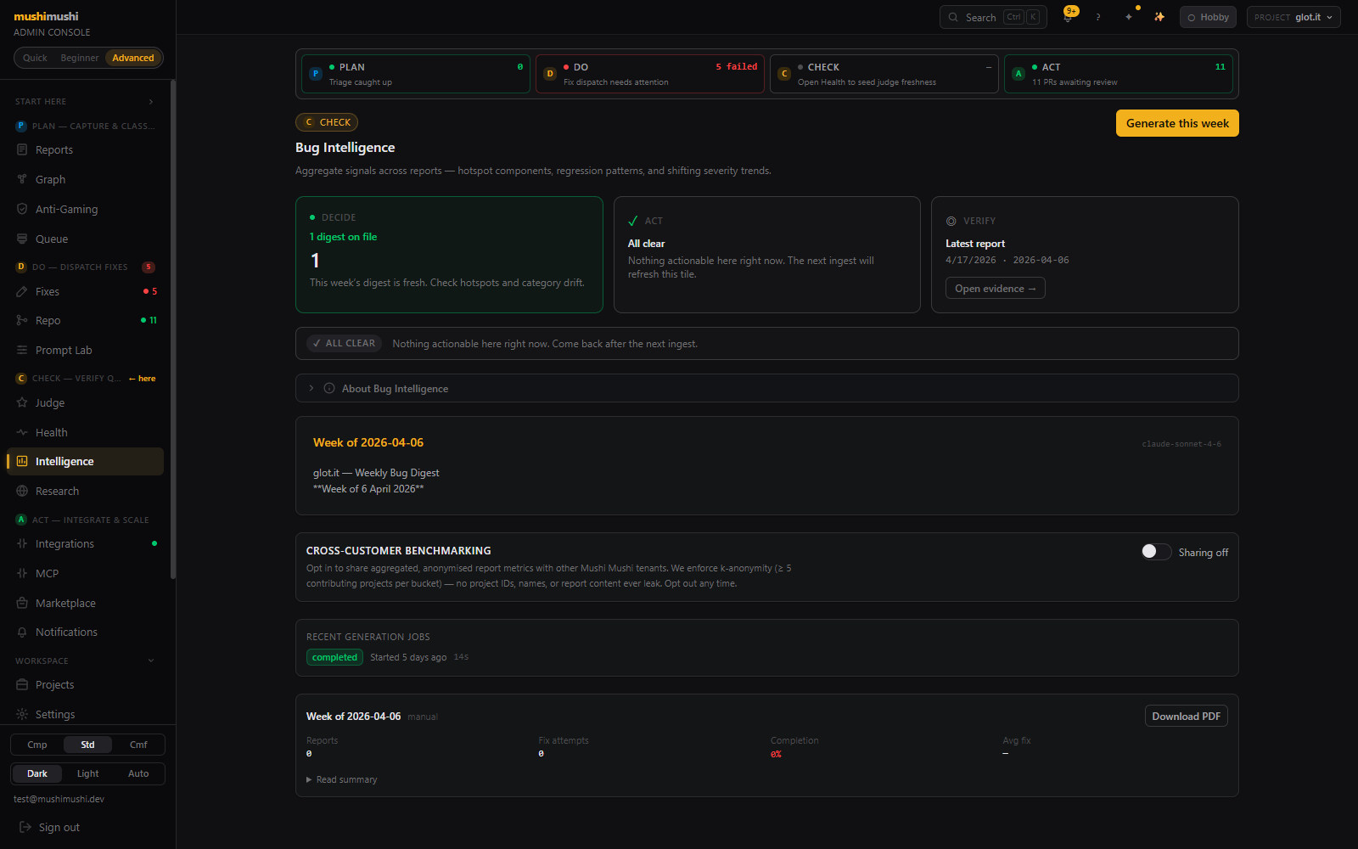Click the Week of 2026-04-06 digest heading
Screen dimensions: 1358x849
368,442
